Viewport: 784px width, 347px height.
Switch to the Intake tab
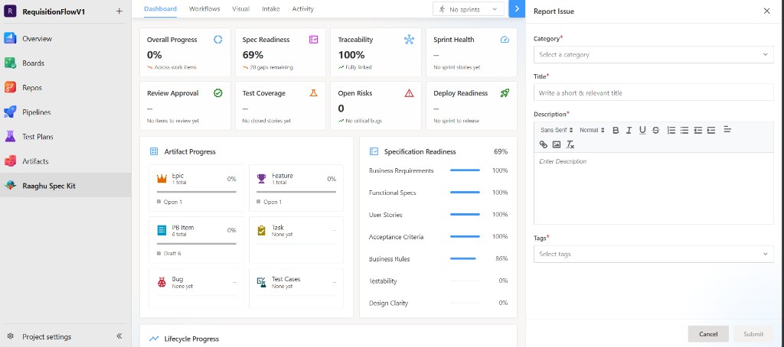coord(271,9)
